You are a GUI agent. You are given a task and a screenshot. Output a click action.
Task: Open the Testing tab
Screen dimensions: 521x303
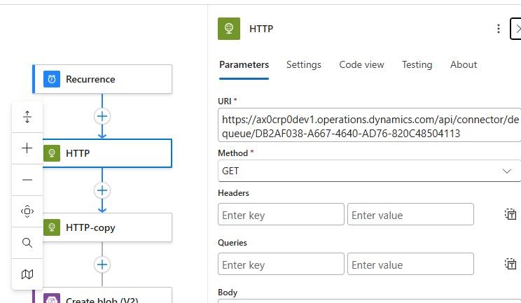pyautogui.click(x=417, y=64)
